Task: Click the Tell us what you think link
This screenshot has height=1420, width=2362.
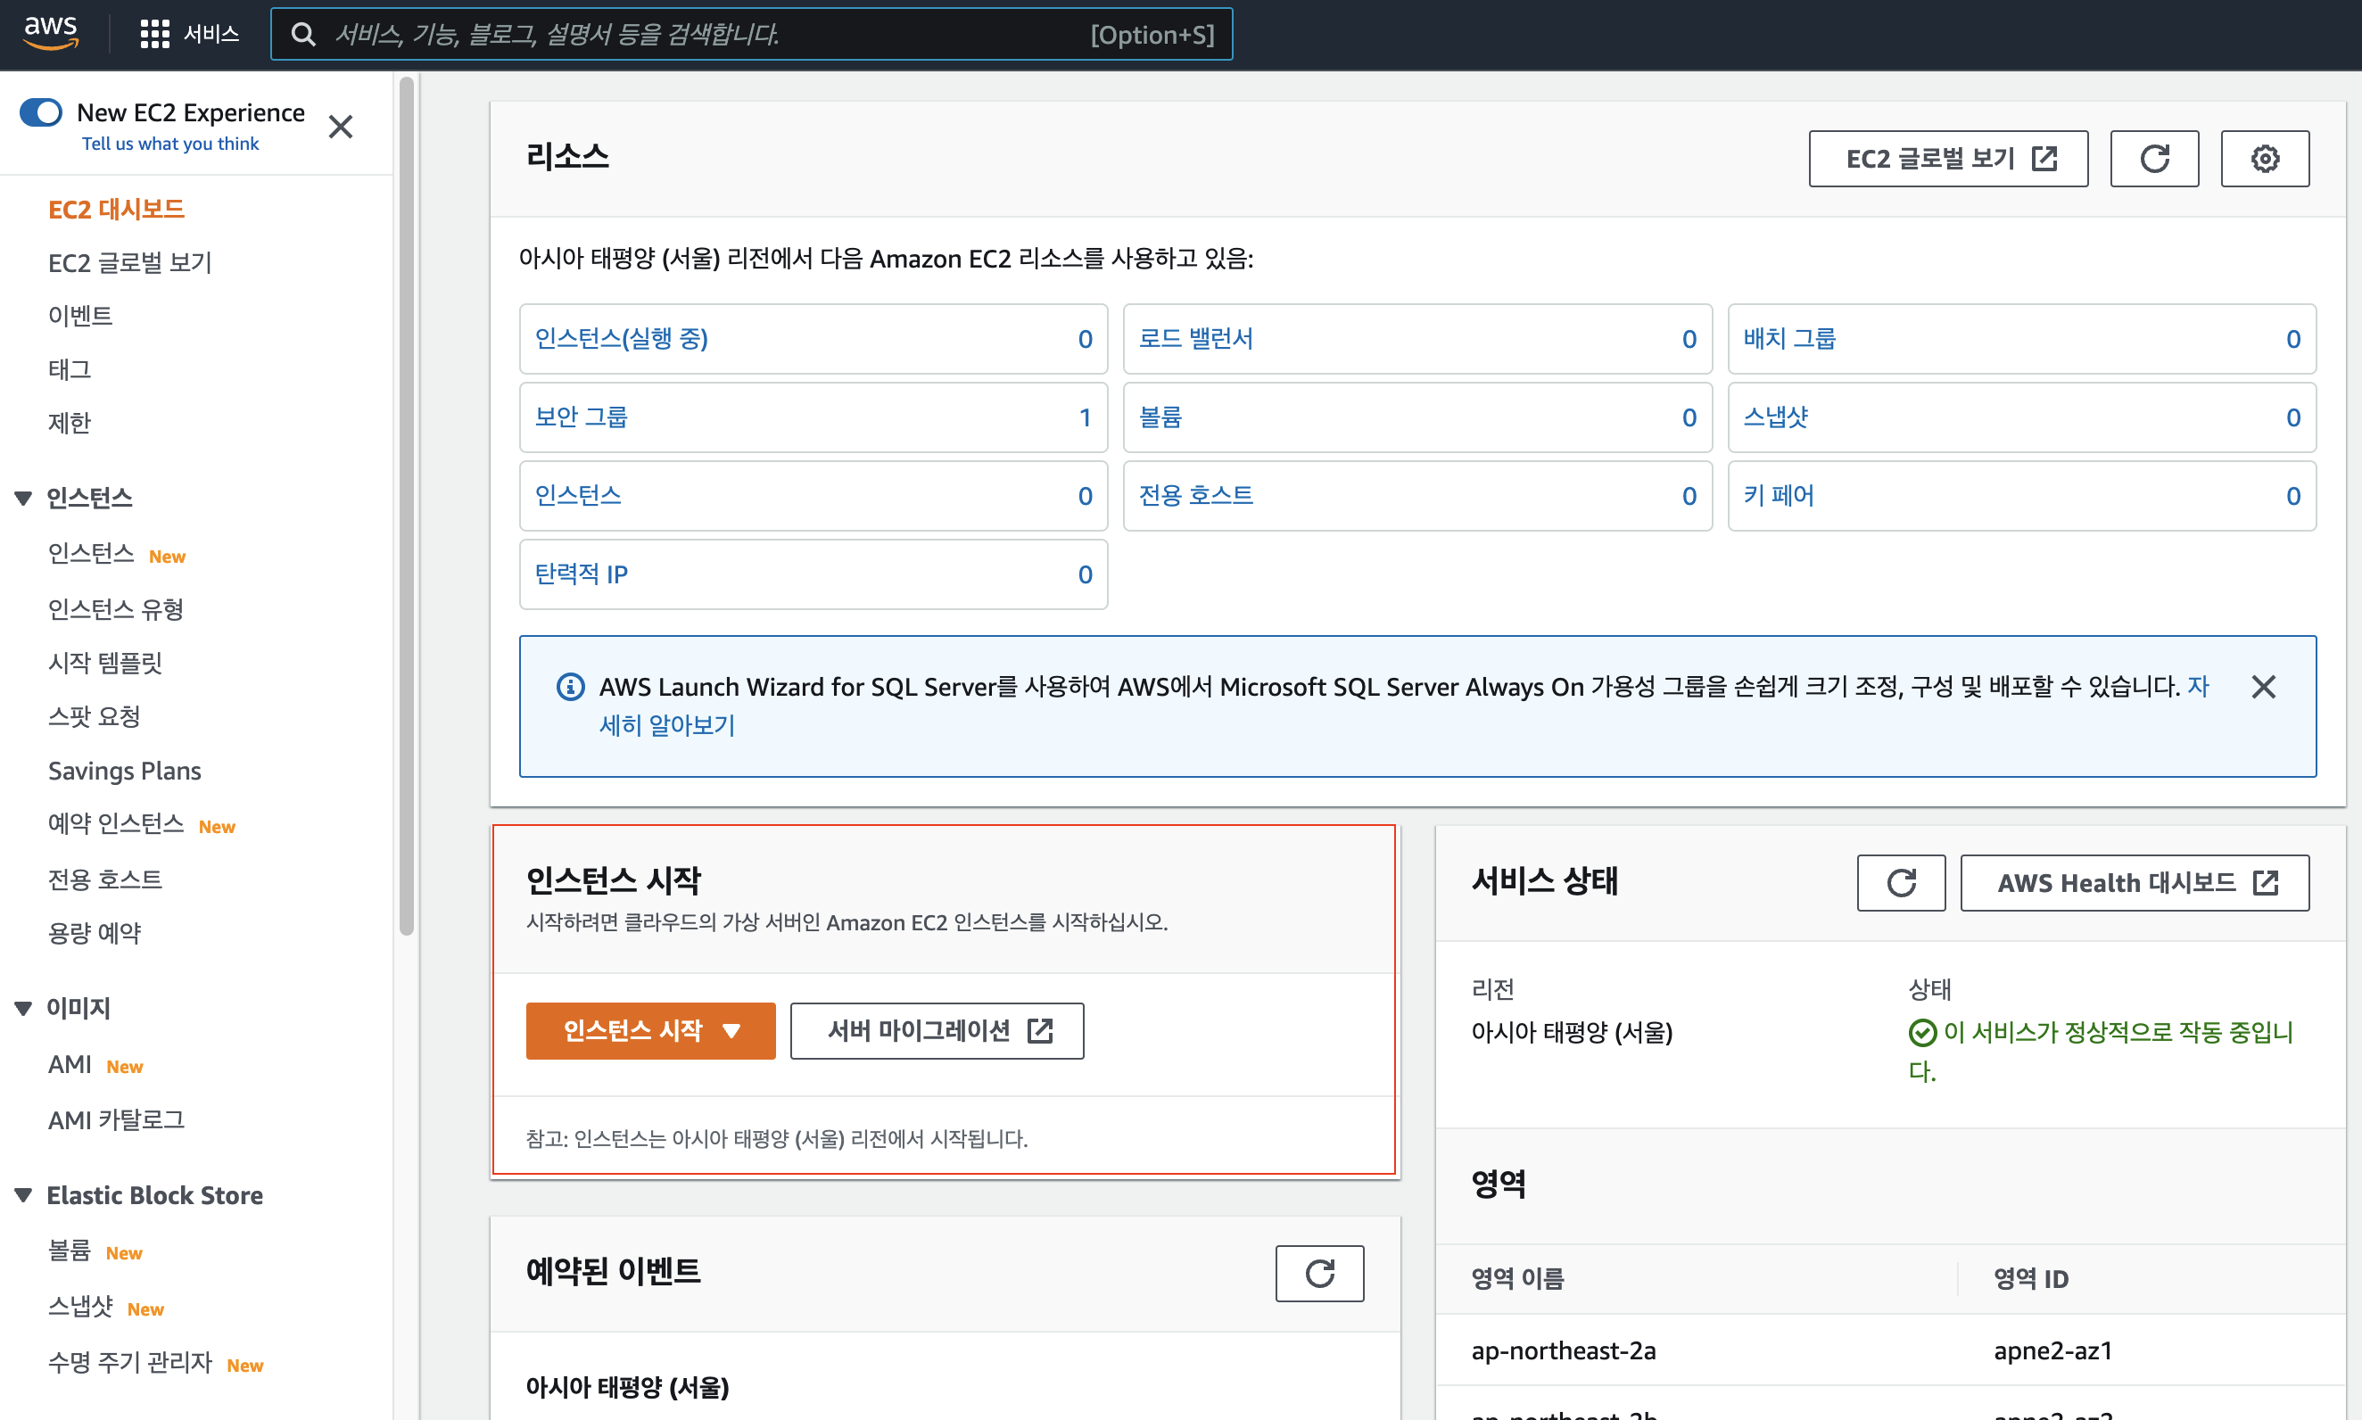Action: [170, 144]
